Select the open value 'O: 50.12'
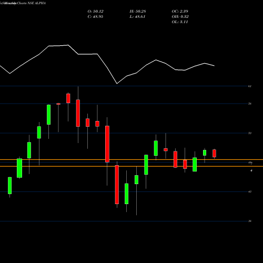This screenshot has width=263, height=263. pyautogui.click(x=95, y=12)
